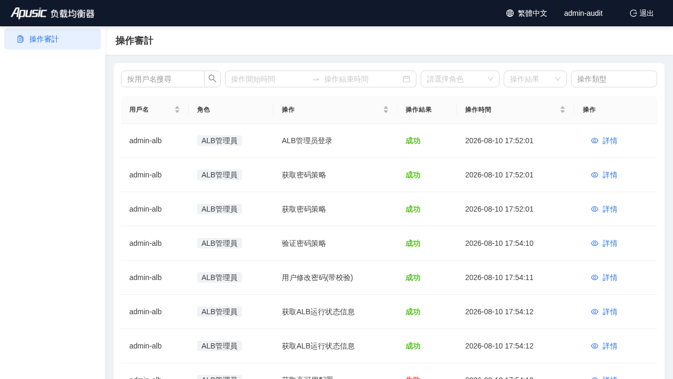
Task: Click the 用户修改密码(带校验) operation cell
Action: (318, 277)
